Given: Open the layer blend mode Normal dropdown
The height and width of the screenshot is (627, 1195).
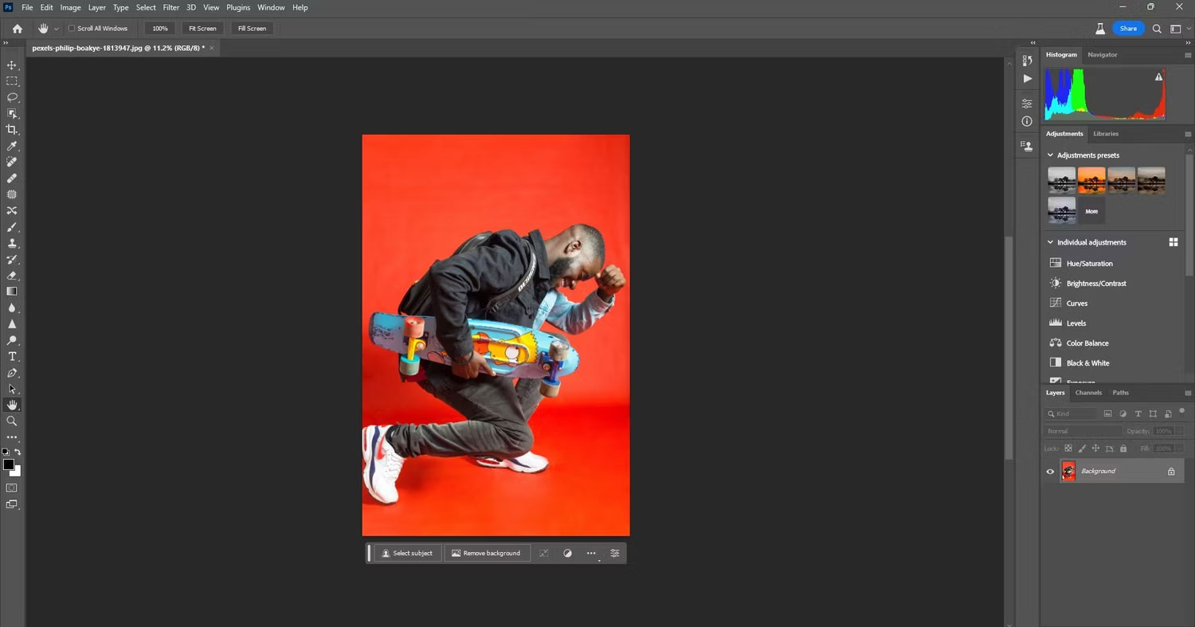Looking at the screenshot, I should click(x=1082, y=431).
